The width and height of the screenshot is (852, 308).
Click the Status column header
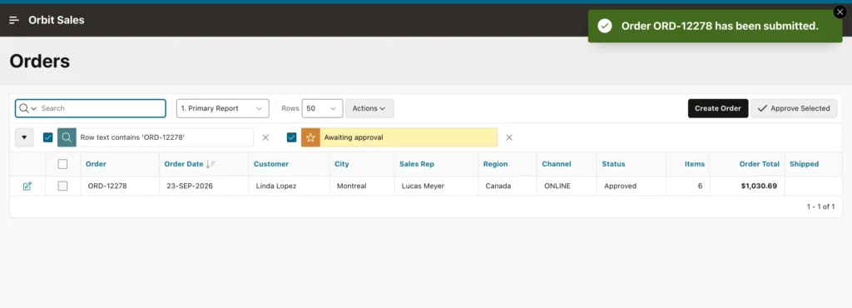tap(613, 164)
